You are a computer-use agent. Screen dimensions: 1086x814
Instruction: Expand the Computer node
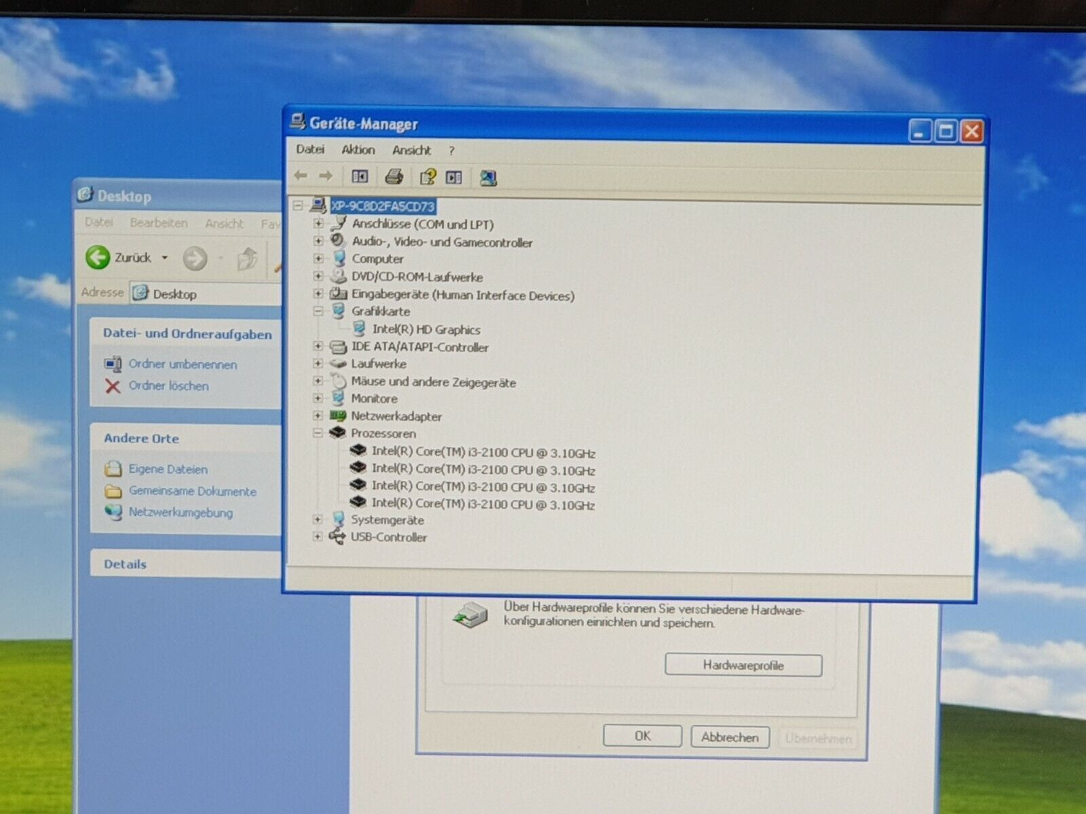pos(318,258)
